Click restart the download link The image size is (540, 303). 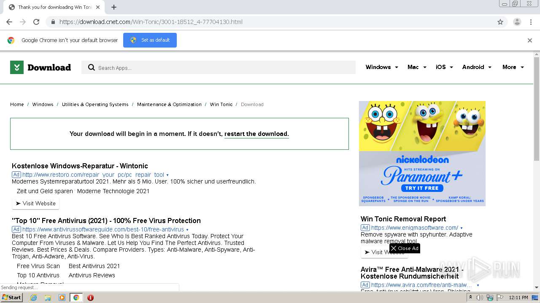tap(256, 134)
